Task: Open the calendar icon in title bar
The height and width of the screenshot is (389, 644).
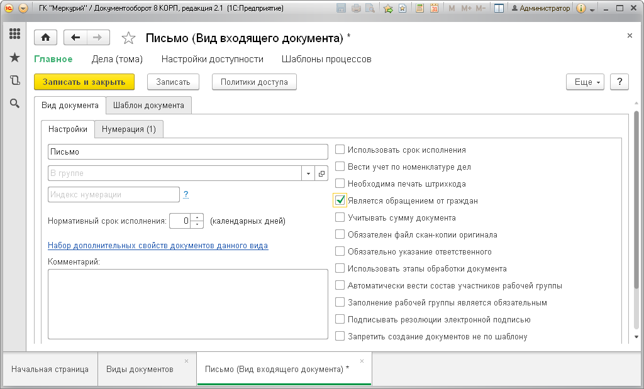Action: (434, 8)
